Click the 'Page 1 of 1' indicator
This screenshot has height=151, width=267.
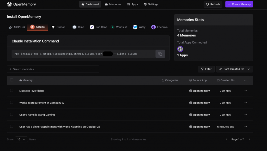pyautogui.click(x=238, y=140)
